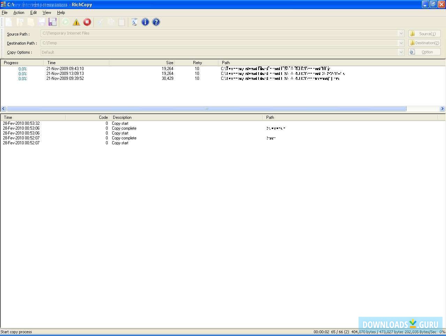Click the greyed-out floppy disk Save icon
The height and width of the screenshot is (336, 446).
click(41, 22)
